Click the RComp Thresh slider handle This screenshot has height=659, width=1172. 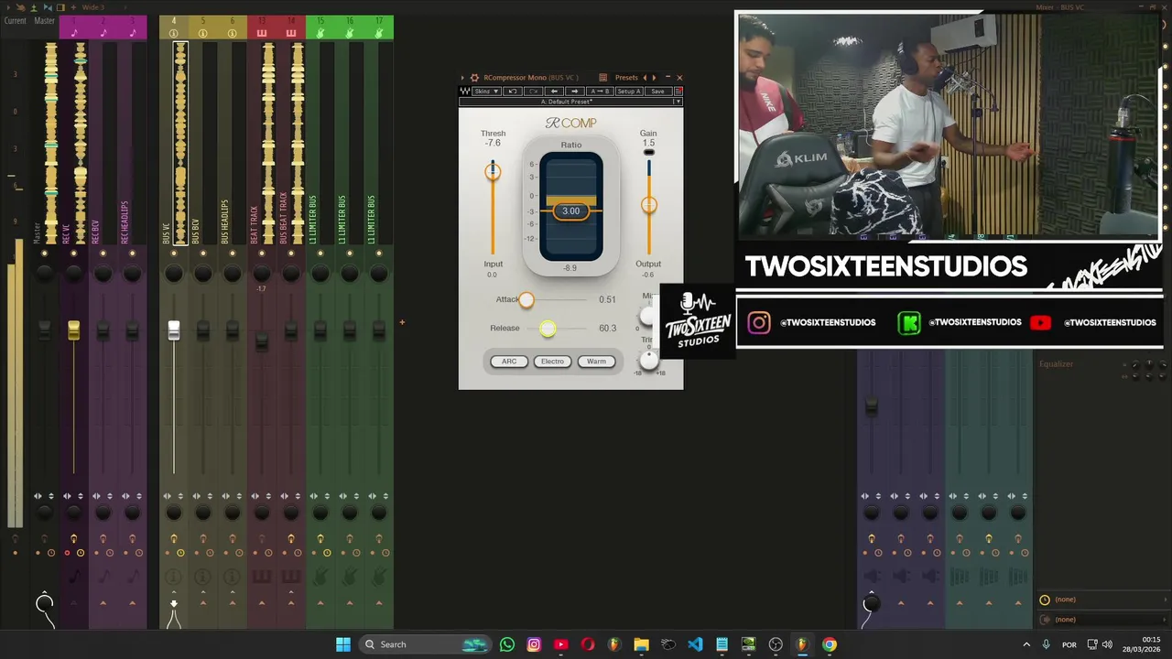[x=493, y=171]
